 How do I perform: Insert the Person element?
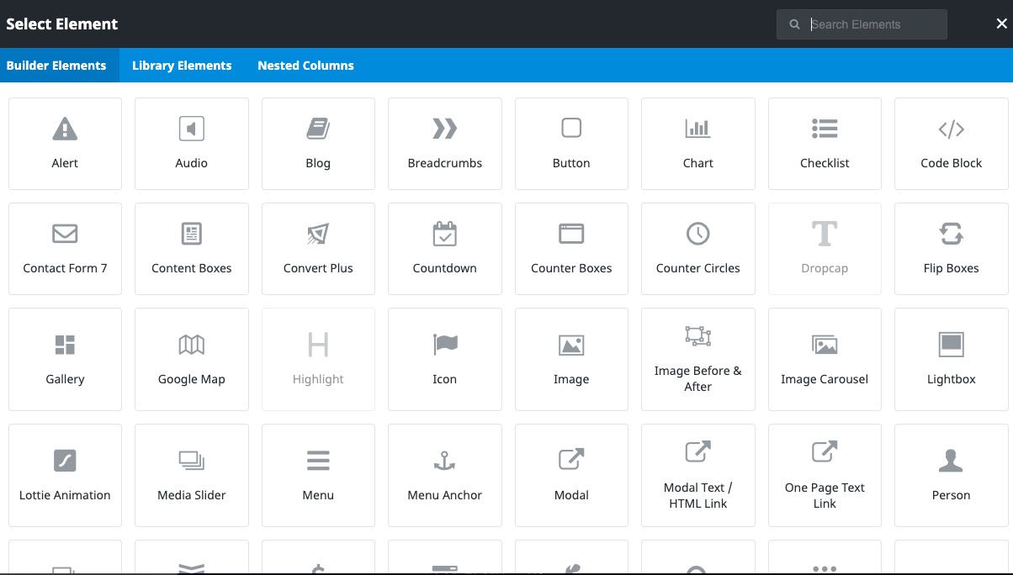tap(952, 475)
